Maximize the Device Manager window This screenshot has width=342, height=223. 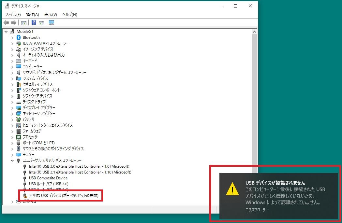pos(235,6)
